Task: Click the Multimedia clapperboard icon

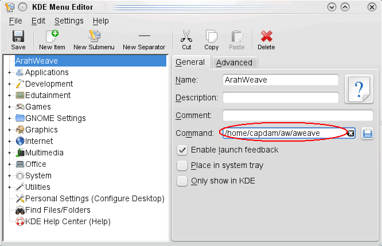Action: coord(20,153)
